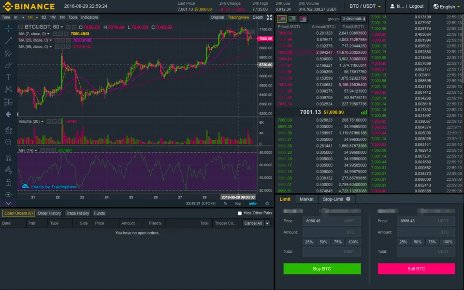Toggle lock all drawing tools
This screenshot has width=464, height=290.
[x=8, y=182]
